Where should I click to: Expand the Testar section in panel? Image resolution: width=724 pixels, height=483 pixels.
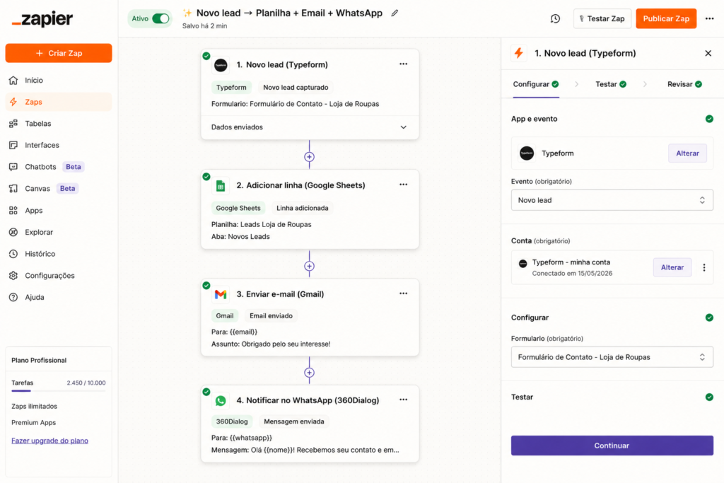(612, 397)
